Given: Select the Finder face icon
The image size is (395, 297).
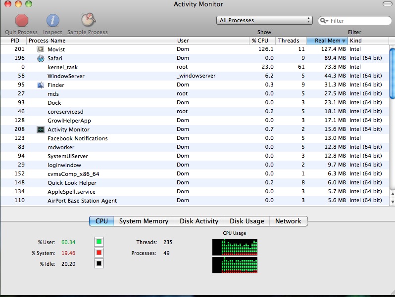Looking at the screenshot, I should (x=41, y=85).
